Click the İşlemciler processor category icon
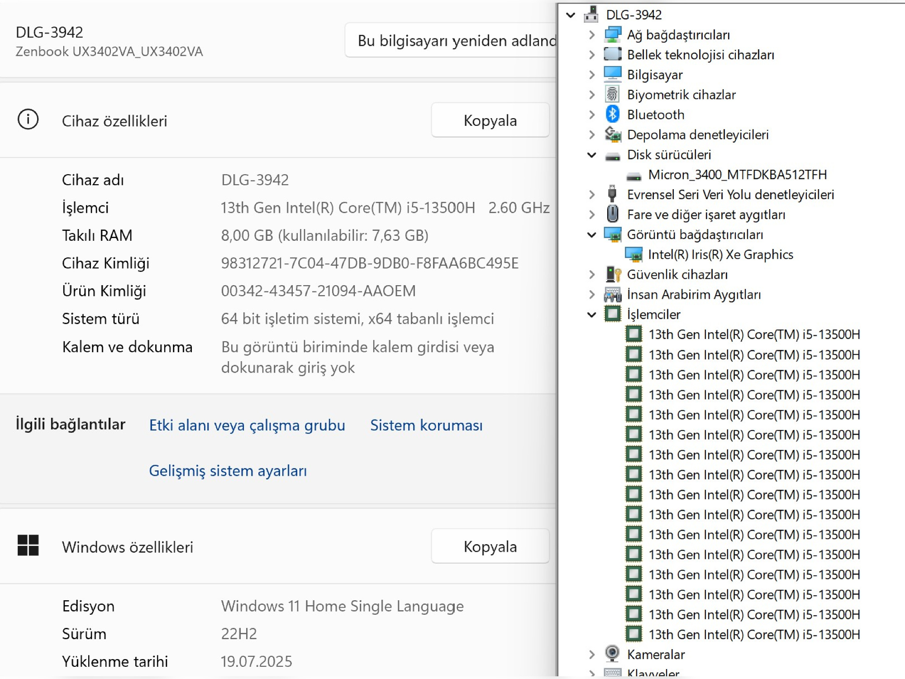 [613, 314]
